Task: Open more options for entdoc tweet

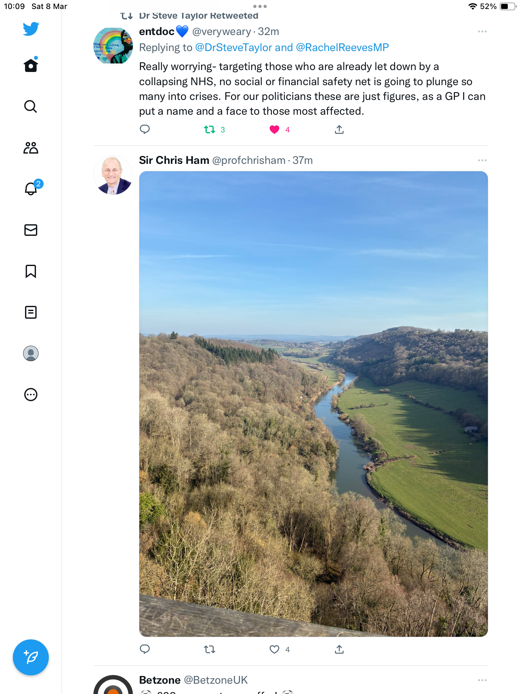Action: (482, 31)
